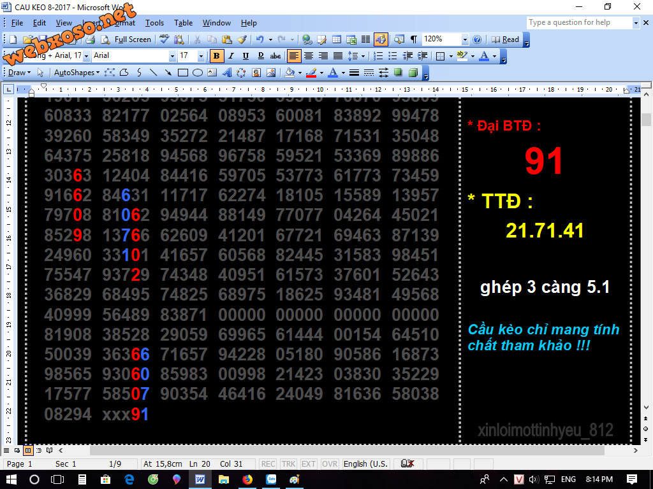Click the Spelling and Grammar check icon
Viewport: 653px width, 489px height.
(x=165, y=39)
